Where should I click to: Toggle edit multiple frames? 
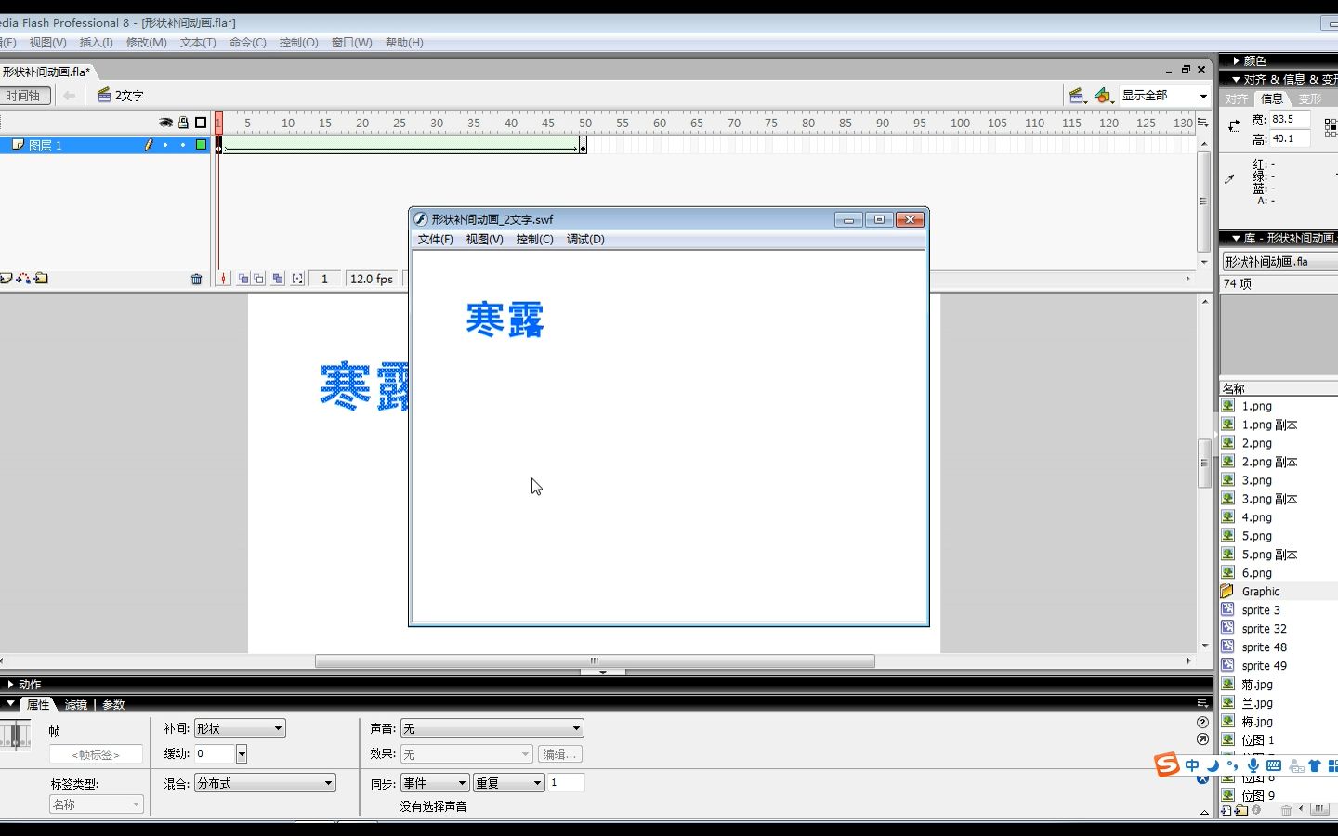[278, 279]
